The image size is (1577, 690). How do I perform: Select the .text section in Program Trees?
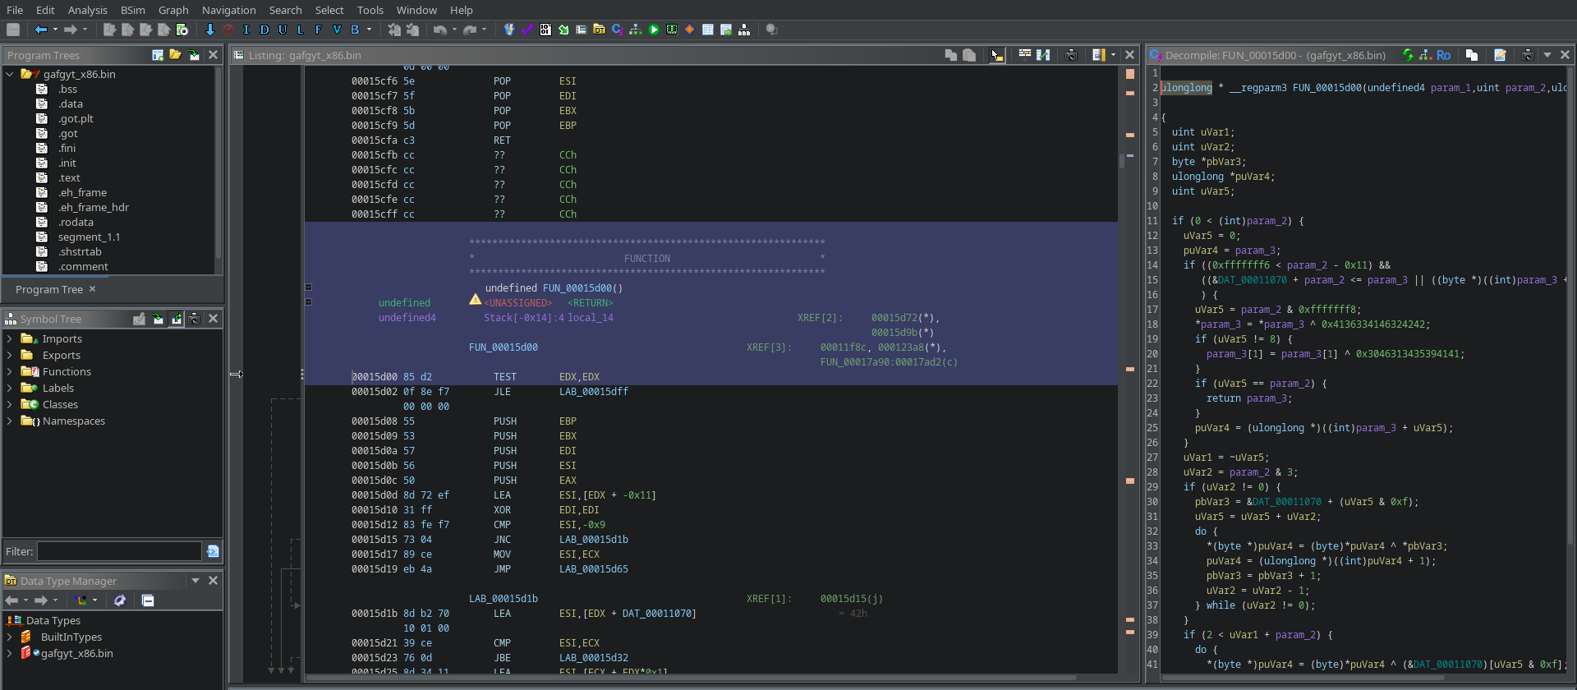pyautogui.click(x=69, y=177)
